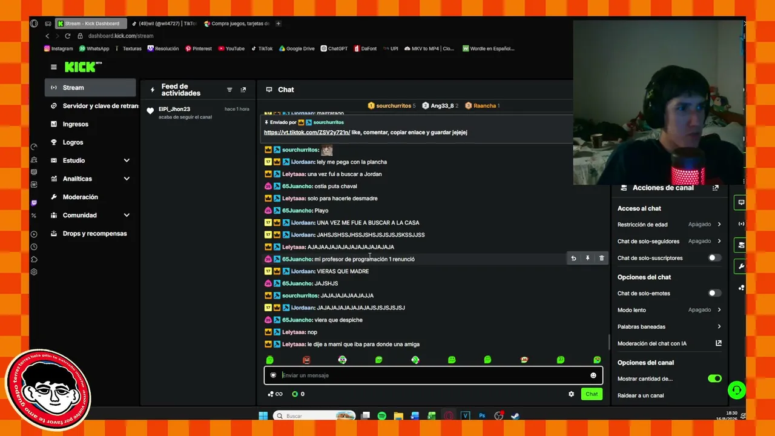Open the hamburger menu beside Kick logo
Image resolution: width=775 pixels, height=436 pixels.
pos(54,67)
